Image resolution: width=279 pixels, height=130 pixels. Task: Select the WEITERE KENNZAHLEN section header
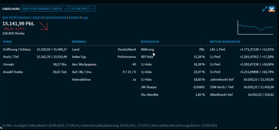coord(225,42)
